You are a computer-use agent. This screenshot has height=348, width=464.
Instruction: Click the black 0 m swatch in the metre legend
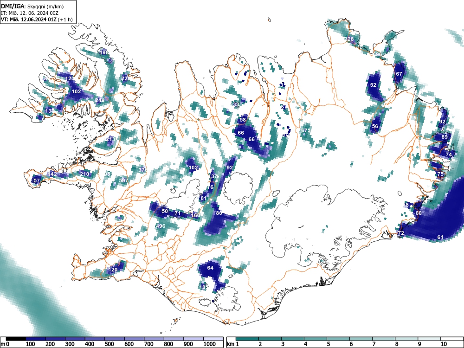coord(16,339)
